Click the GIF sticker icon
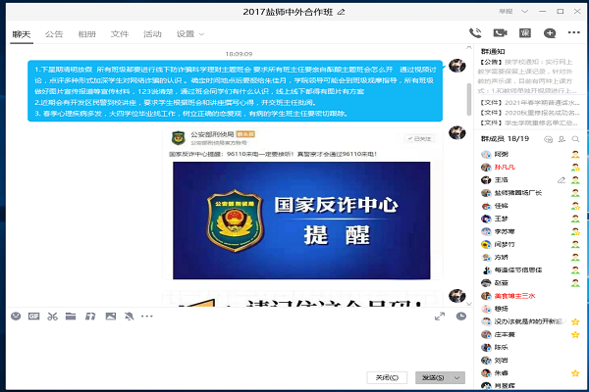589x392 pixels. [x=33, y=316]
